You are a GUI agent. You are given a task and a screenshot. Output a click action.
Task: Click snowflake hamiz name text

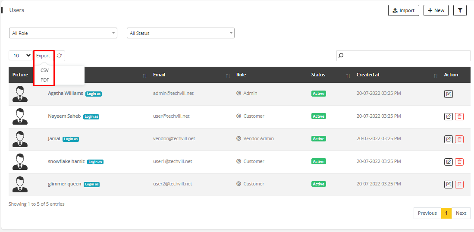pyautogui.click(x=66, y=161)
